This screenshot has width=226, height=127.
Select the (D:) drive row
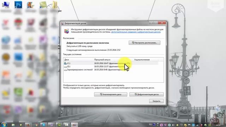pyautogui.click(x=111, y=67)
